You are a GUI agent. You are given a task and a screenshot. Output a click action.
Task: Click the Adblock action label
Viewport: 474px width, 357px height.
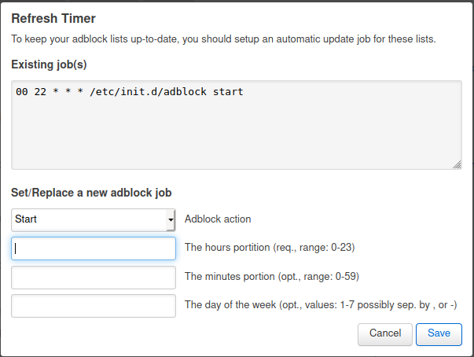pyautogui.click(x=218, y=219)
